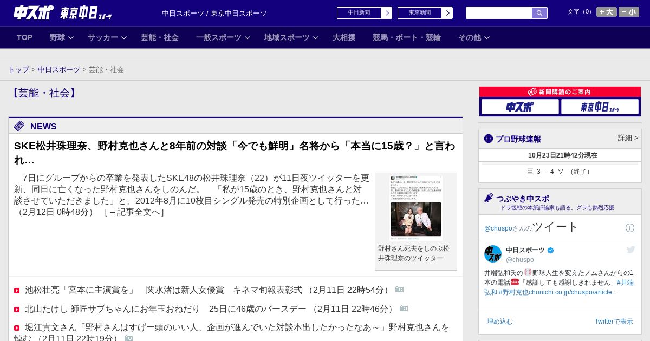Expand the その他 menu chevron
Screen dimensions: 650x341
[x=487, y=38]
